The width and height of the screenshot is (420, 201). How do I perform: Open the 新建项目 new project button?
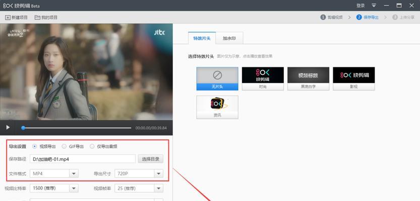[x=16, y=18]
